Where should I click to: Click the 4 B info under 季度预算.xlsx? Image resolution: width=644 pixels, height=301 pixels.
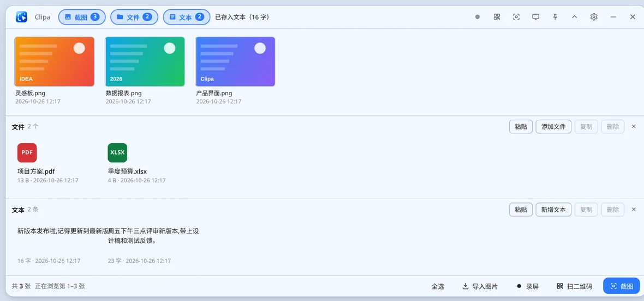tap(136, 180)
